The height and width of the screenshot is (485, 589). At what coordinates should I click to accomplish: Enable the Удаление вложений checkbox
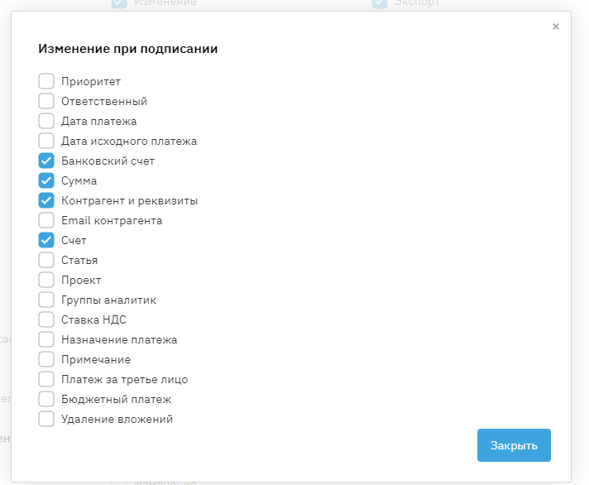46,419
